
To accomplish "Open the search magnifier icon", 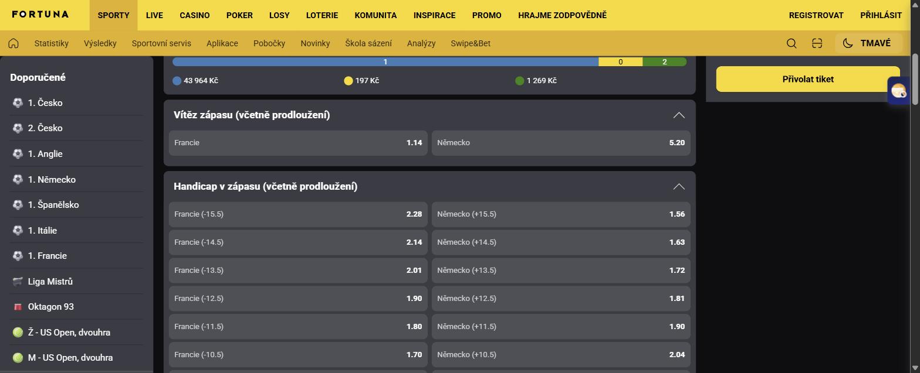I will tap(792, 43).
